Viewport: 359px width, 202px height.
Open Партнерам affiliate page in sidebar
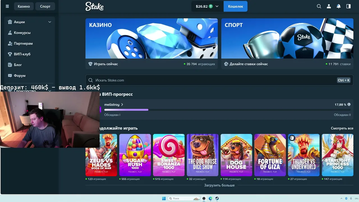23,43
